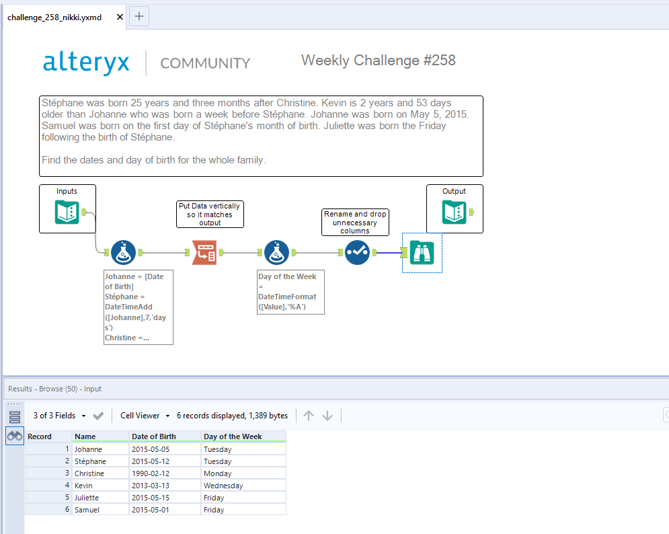669x534 pixels.
Task: Select the challenge description text box
Action: point(261,136)
